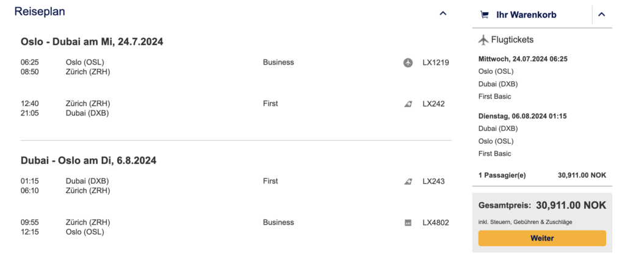
Task: Select flight number LX242
Action: click(x=433, y=104)
